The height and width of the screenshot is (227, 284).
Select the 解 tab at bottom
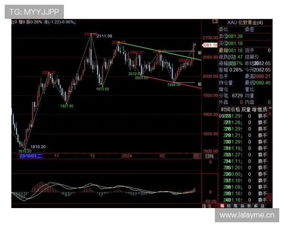(x=256, y=206)
